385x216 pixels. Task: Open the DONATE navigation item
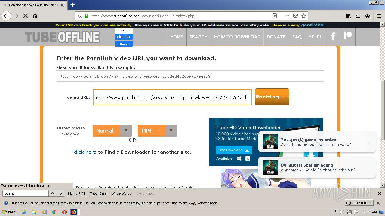coord(276,37)
